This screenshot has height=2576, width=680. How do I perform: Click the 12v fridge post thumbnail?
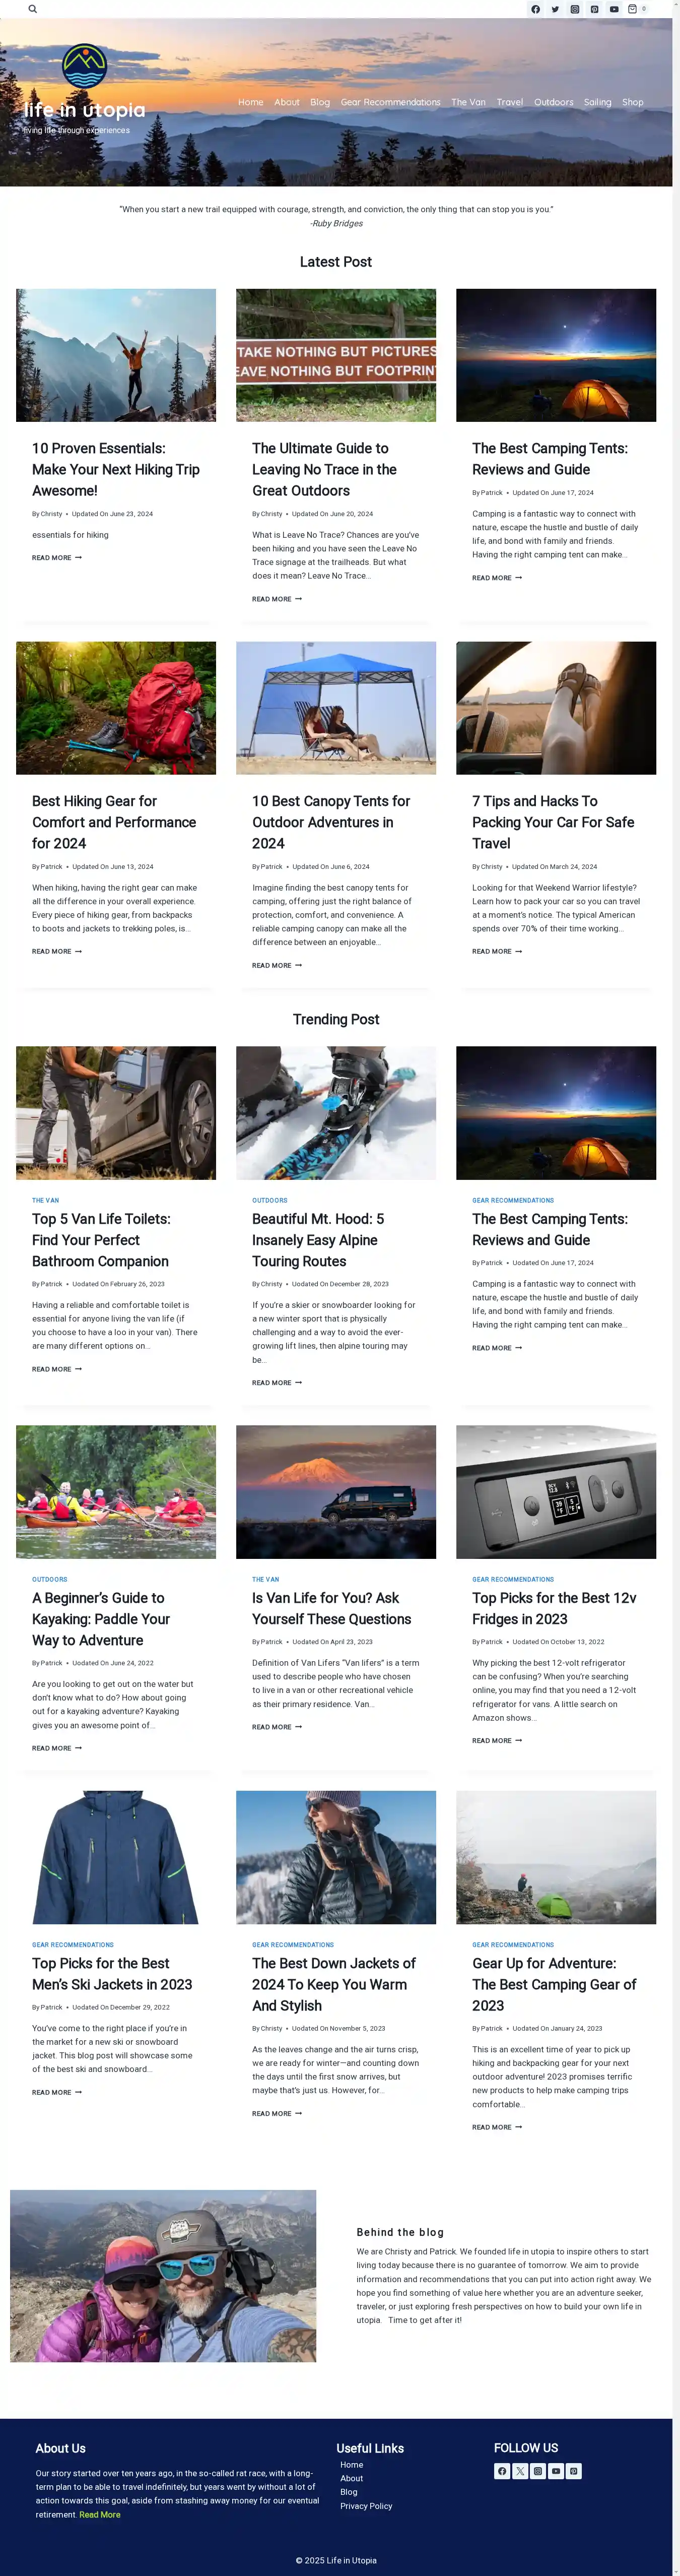[556, 1491]
